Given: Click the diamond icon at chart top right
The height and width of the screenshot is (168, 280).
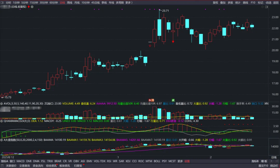Looking at the screenshot, I should tap(262, 7).
